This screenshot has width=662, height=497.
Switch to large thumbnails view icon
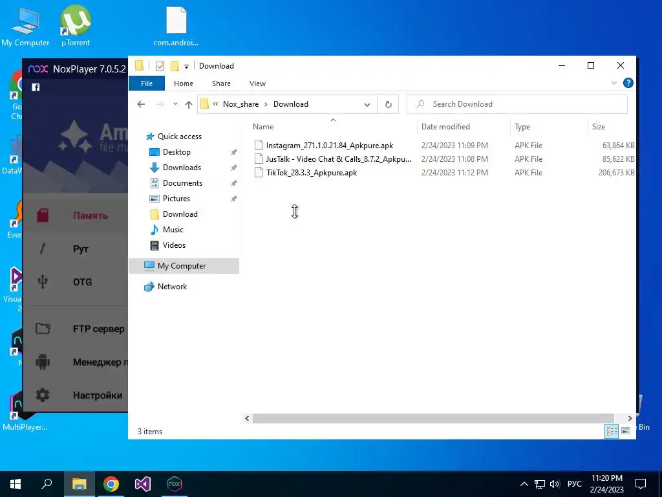coord(626,430)
